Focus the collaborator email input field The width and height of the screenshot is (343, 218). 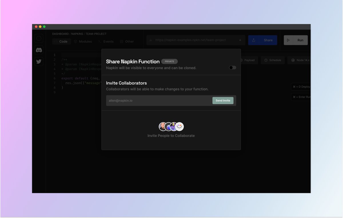point(159,101)
